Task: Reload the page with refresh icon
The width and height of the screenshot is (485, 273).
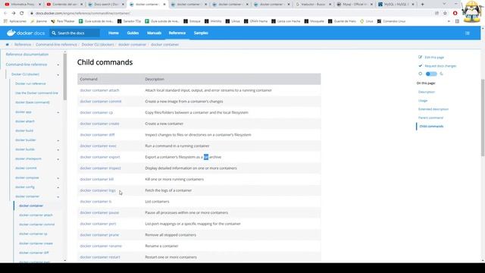Action: [x=22, y=14]
